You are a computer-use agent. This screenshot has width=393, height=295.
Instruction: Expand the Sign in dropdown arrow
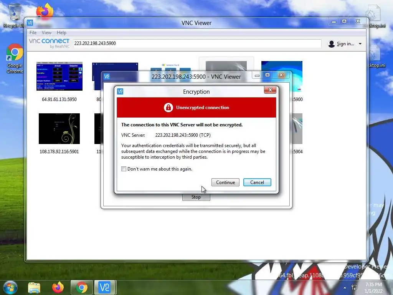(x=360, y=44)
